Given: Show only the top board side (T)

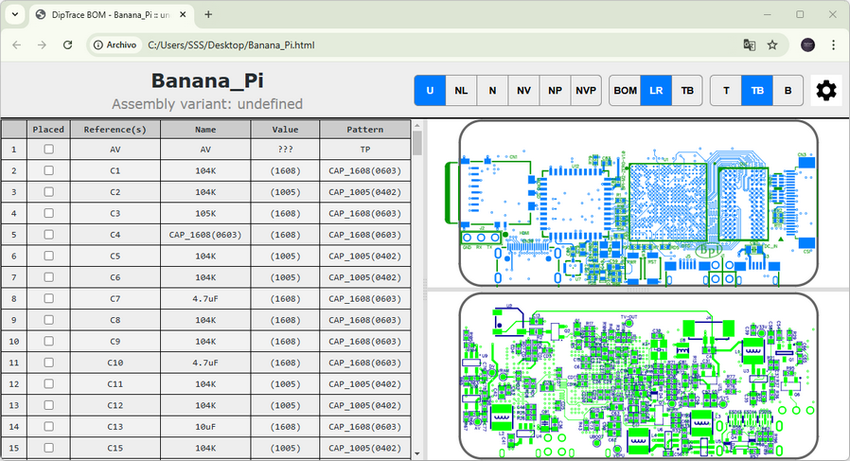Looking at the screenshot, I should pyautogui.click(x=726, y=91).
